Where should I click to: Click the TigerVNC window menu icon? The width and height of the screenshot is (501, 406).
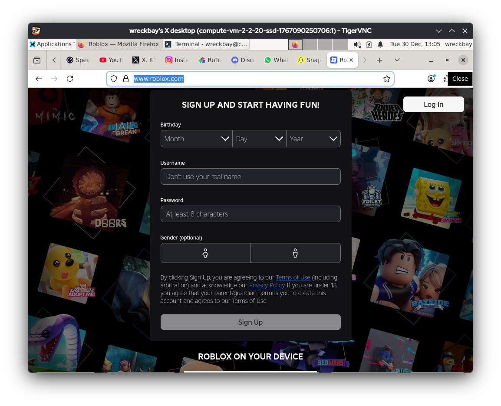pos(36,31)
